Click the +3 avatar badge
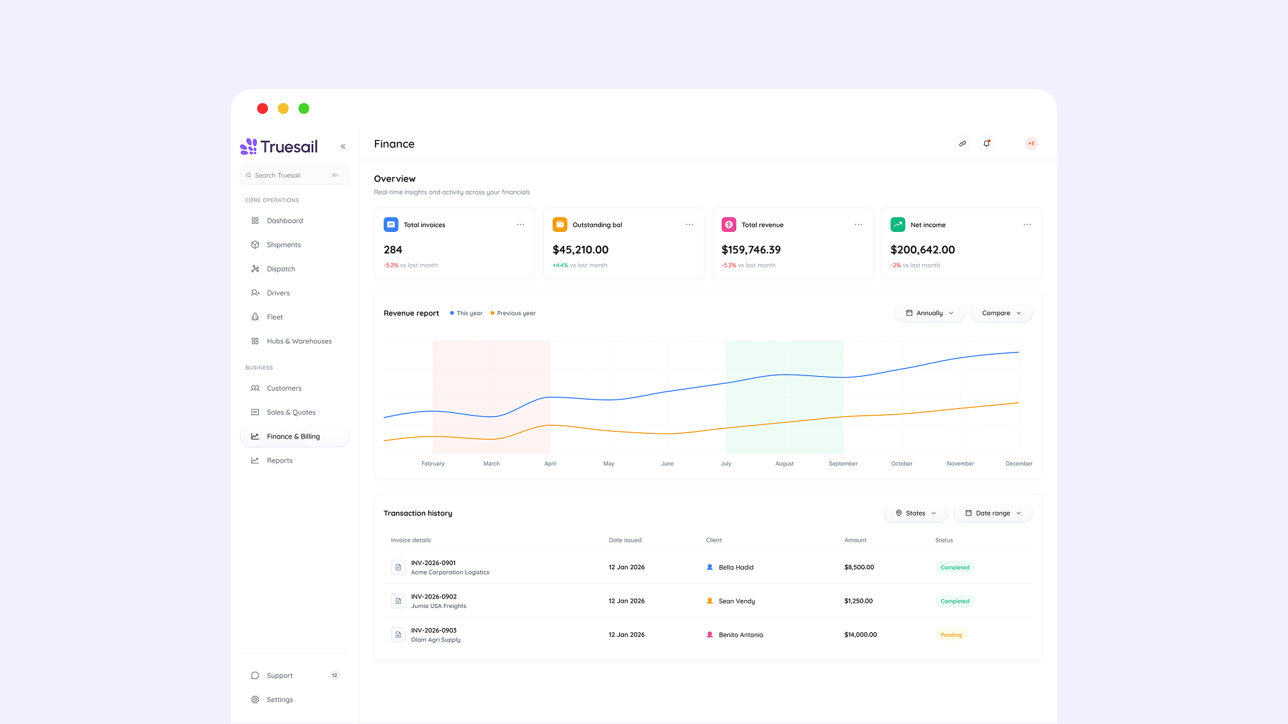 [1031, 143]
